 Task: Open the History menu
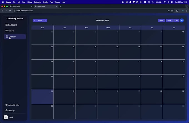pos(29,2)
